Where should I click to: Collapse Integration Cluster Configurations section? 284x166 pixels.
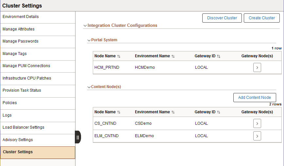point(85,26)
